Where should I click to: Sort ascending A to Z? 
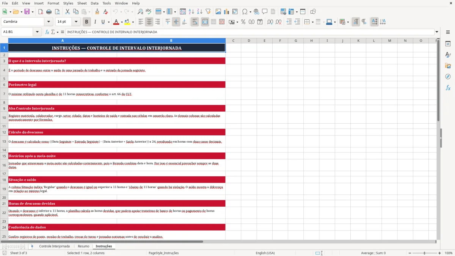[x=191, y=12]
